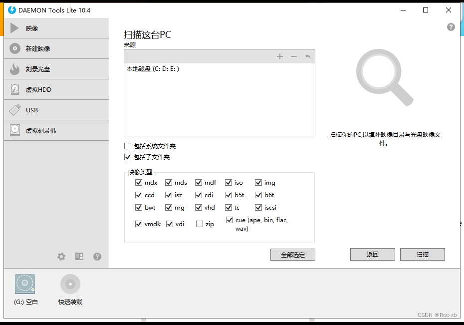The height and width of the screenshot is (325, 464).
Task: Toggle the img checkbox
Action: (258, 182)
